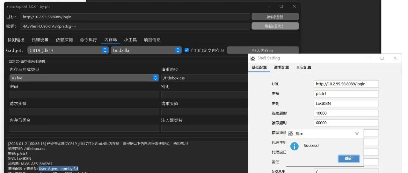Select the 内存马 tab
Viewport: 408px width, 173px height.
click(x=111, y=40)
